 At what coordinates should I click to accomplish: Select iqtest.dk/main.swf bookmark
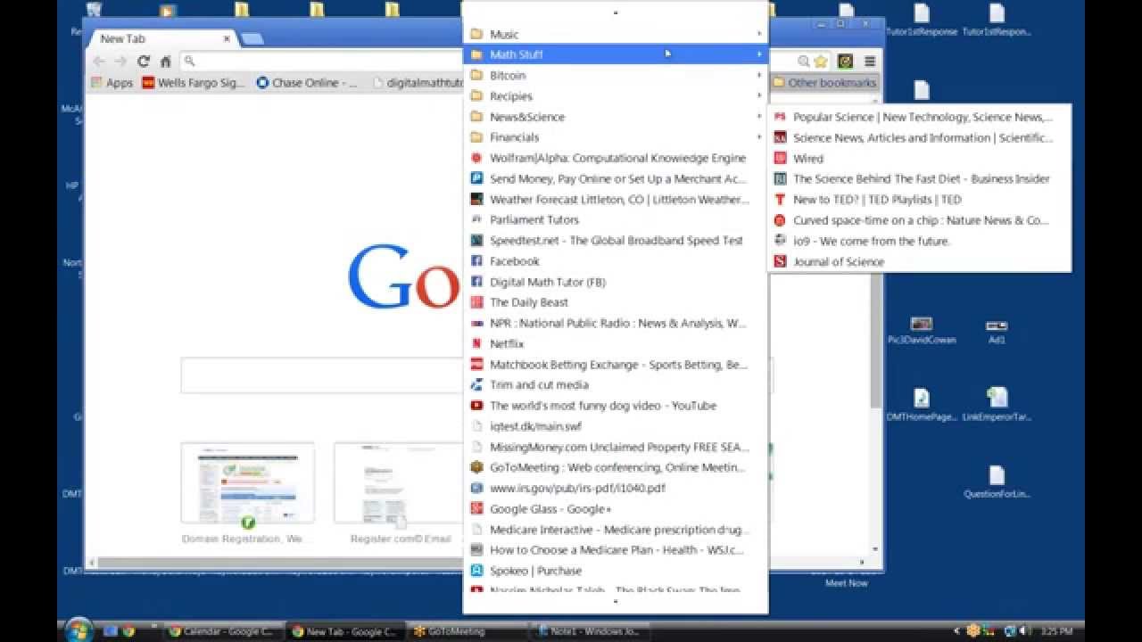616,426
